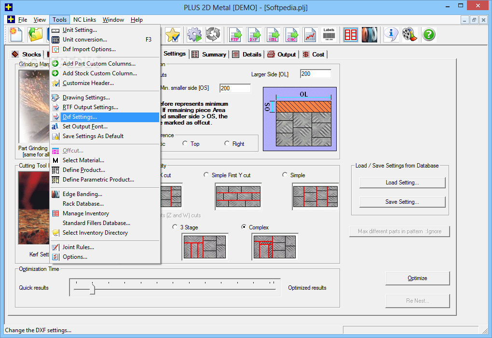Viewport: 492px width, 338px height.
Task: Open Options from Tools menu
Action: [x=105, y=257]
